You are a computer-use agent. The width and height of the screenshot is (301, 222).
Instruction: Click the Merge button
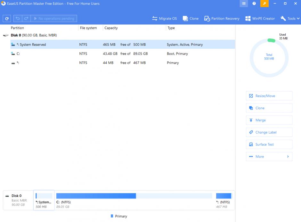pos(269,120)
